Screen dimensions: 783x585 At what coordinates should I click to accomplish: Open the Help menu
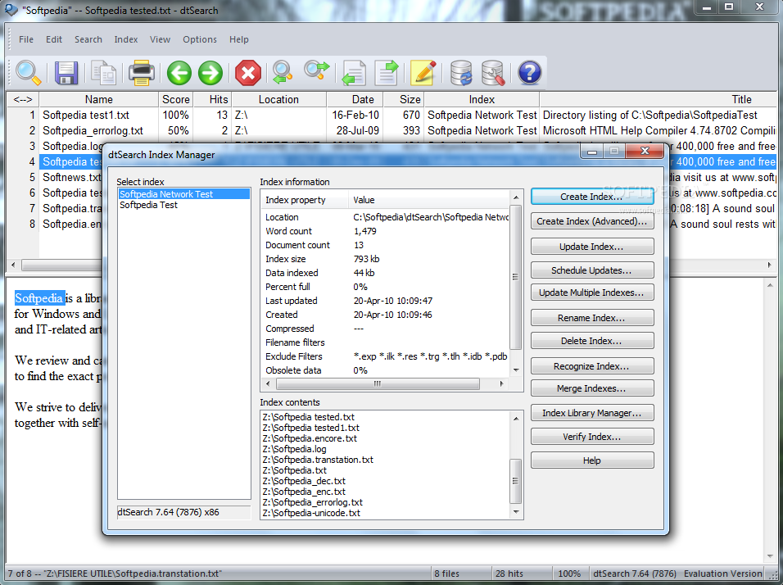(238, 39)
